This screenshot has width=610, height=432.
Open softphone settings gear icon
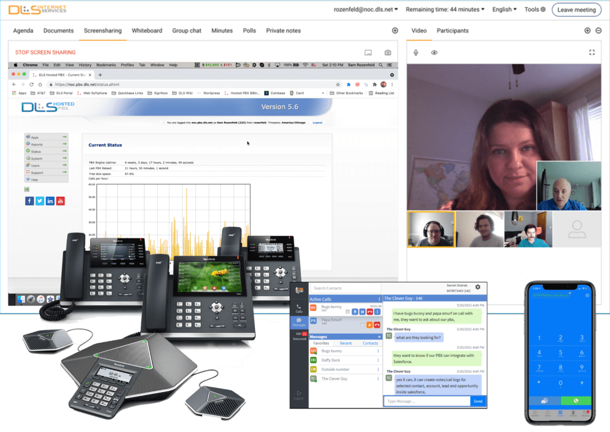click(x=477, y=287)
